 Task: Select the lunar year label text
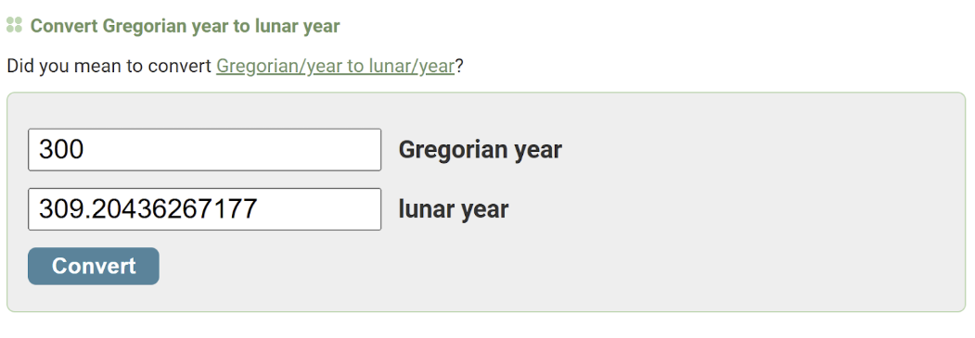click(x=454, y=209)
